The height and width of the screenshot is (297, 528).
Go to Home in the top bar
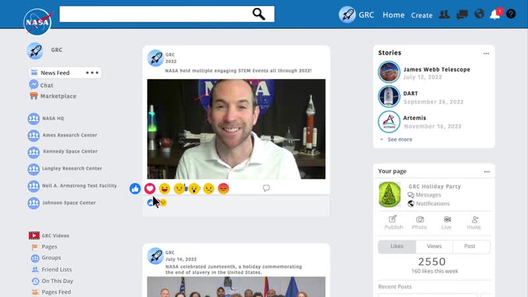point(393,15)
